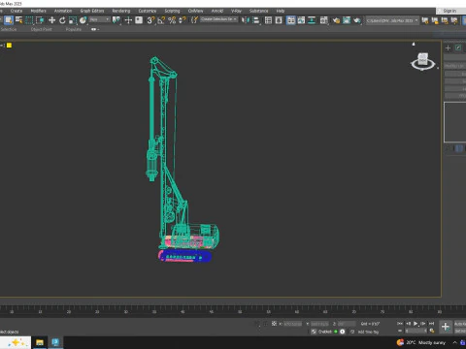Toggle Spinner Snap button
This screenshot has width=466, height=349.
[x=183, y=20]
